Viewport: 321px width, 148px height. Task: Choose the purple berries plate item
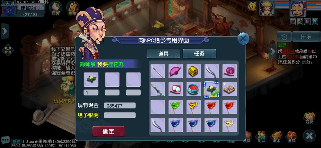[x=230, y=71]
